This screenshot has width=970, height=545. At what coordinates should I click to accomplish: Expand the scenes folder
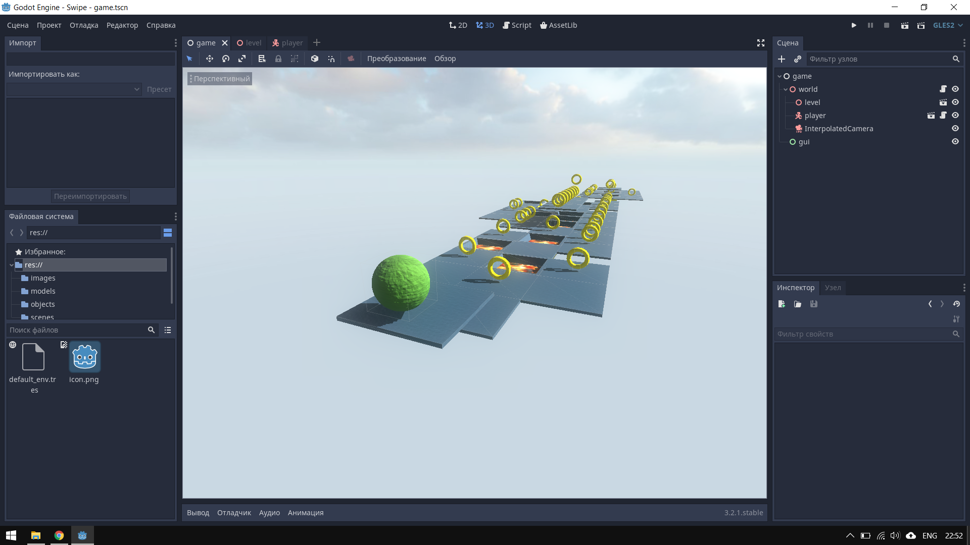point(41,317)
